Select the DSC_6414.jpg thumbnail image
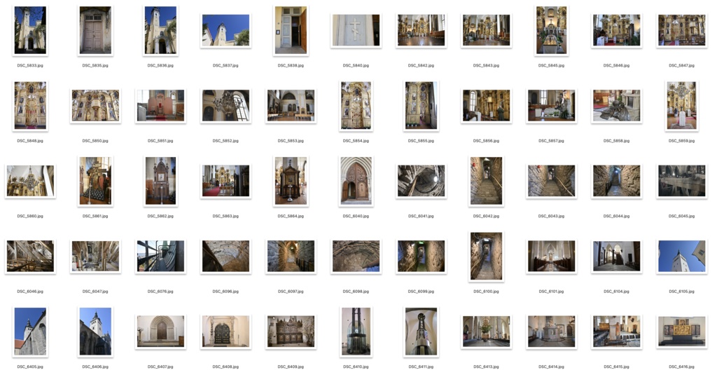The image size is (717, 375). point(552,332)
